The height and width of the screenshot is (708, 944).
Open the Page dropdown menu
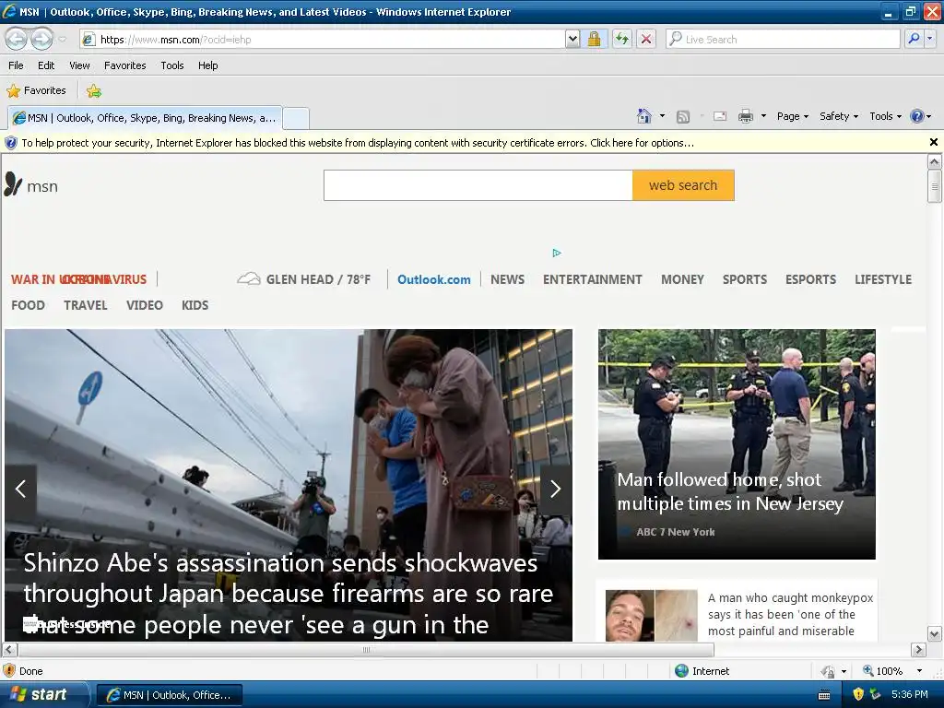(792, 116)
